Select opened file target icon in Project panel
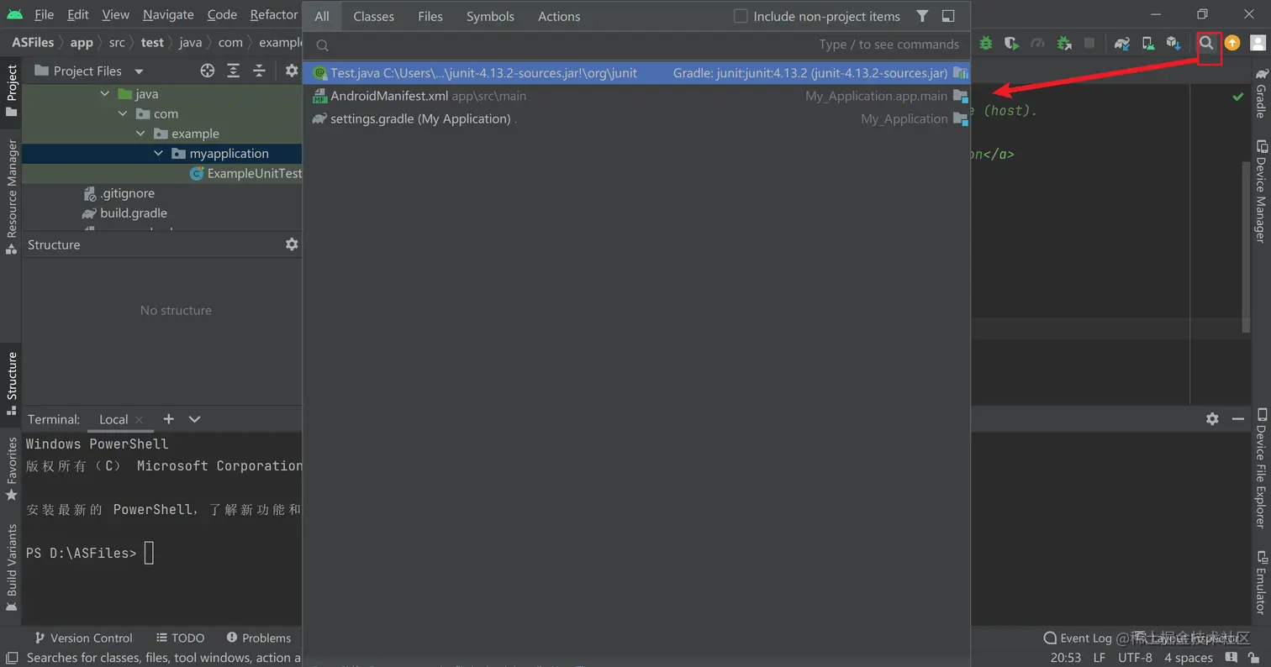Screen dimensions: 1271x667 coord(208,71)
